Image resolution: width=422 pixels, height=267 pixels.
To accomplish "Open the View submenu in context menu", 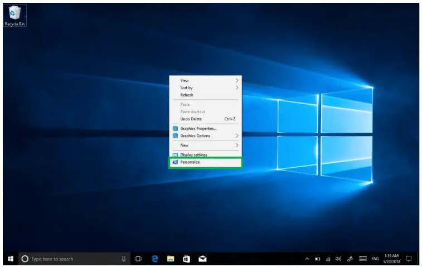I will click(x=205, y=80).
